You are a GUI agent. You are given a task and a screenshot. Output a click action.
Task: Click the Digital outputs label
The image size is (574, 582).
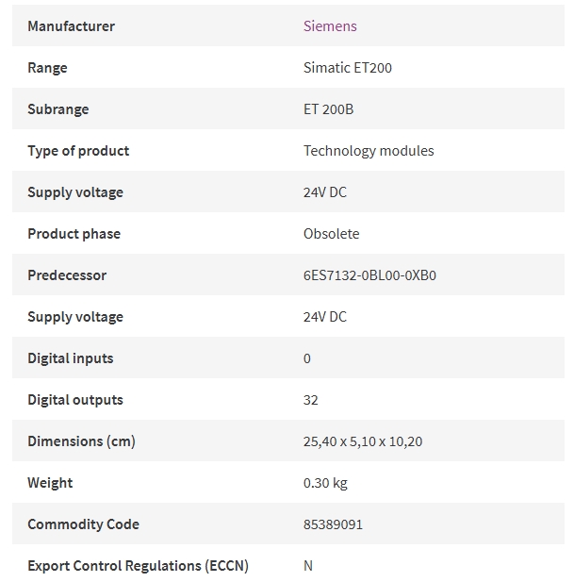(x=75, y=400)
